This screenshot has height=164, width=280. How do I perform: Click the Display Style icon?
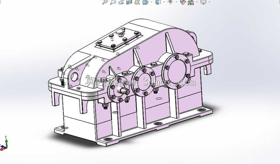(x=158, y=2)
